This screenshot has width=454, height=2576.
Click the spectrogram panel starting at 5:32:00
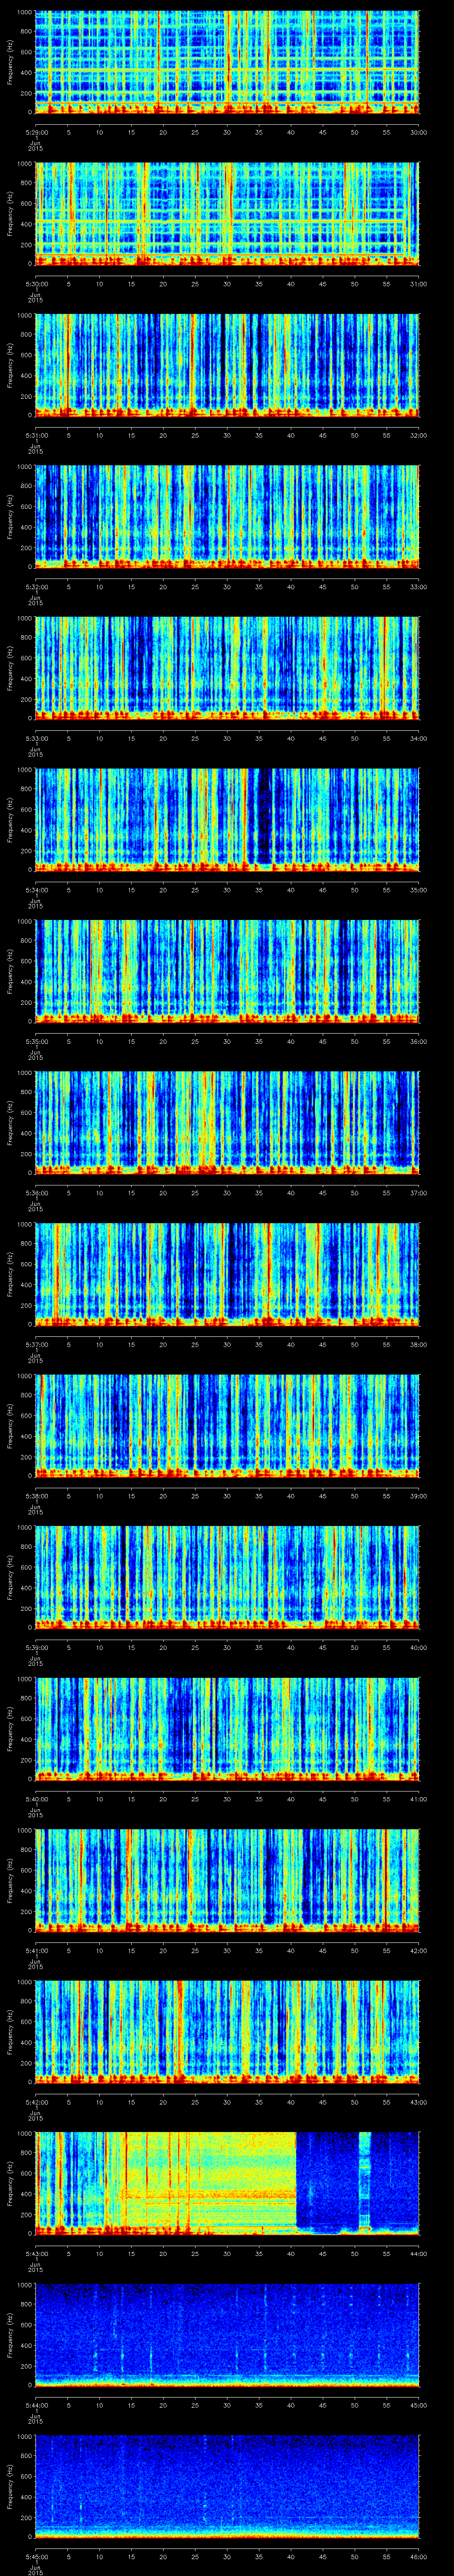tap(227, 516)
